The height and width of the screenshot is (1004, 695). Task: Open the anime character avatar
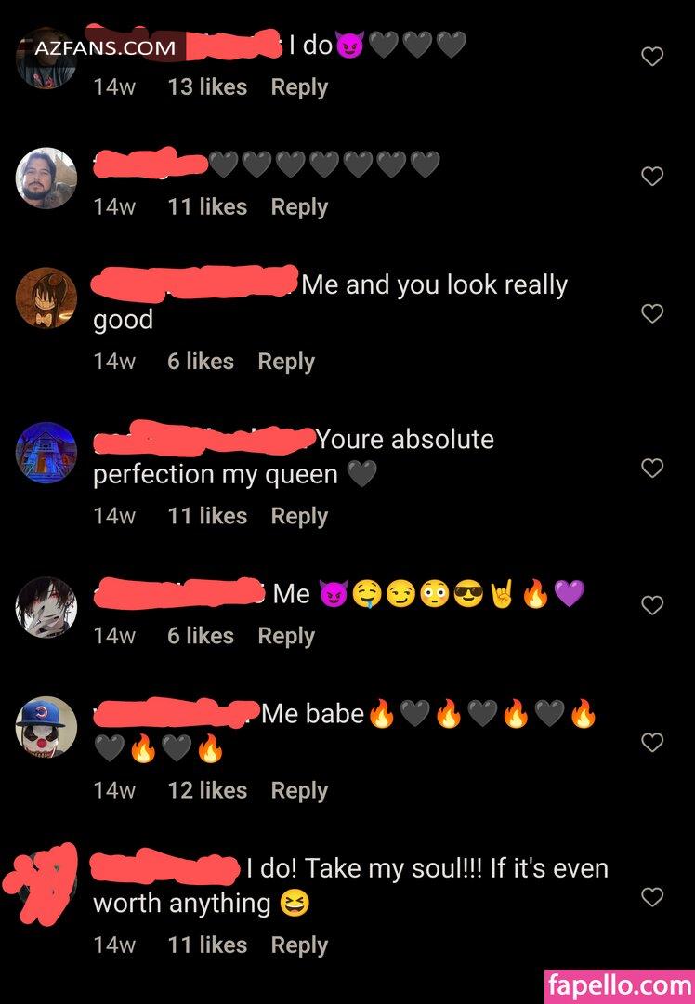46,607
